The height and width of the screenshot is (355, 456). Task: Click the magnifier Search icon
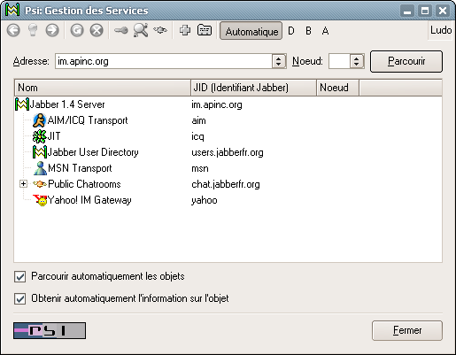click(141, 30)
